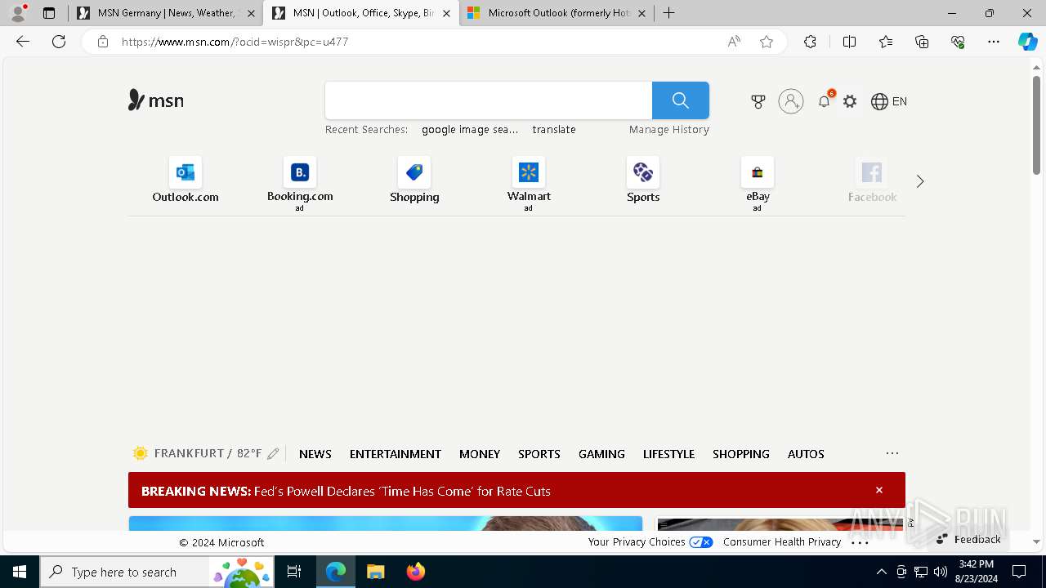Expand more categories ellipsis in nav bar

(892, 453)
